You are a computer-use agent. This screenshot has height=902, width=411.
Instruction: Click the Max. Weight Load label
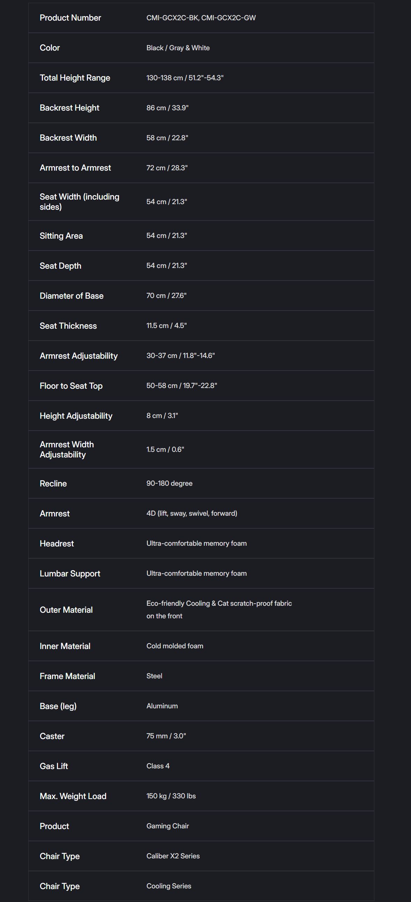(x=73, y=796)
